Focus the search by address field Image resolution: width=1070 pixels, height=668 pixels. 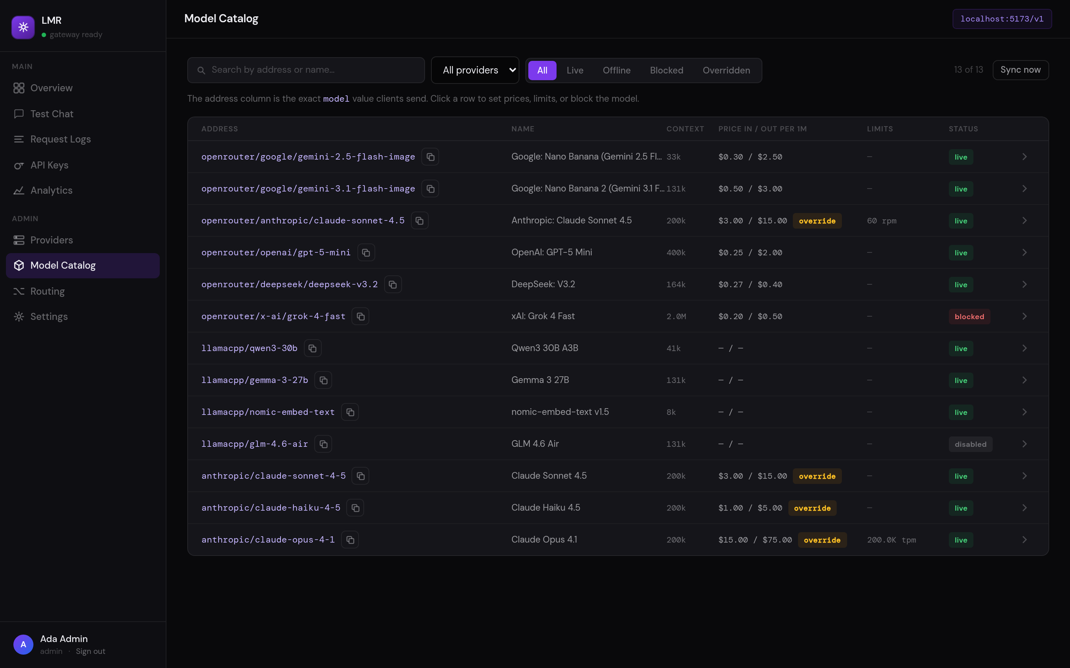point(306,70)
